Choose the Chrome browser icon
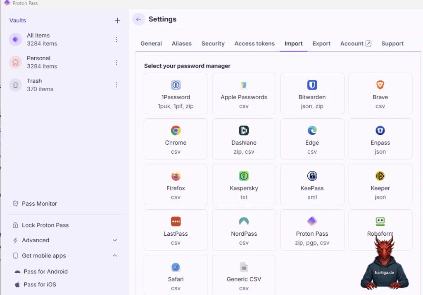423x295 pixels. coord(176,131)
